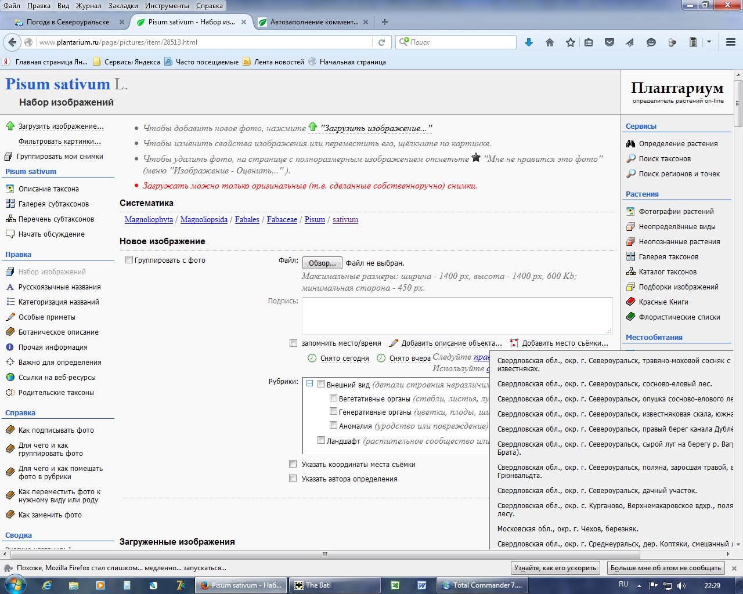Screen dimensions: 743x594
Task: Open Total Commander from the taskbar
Action: (x=481, y=585)
